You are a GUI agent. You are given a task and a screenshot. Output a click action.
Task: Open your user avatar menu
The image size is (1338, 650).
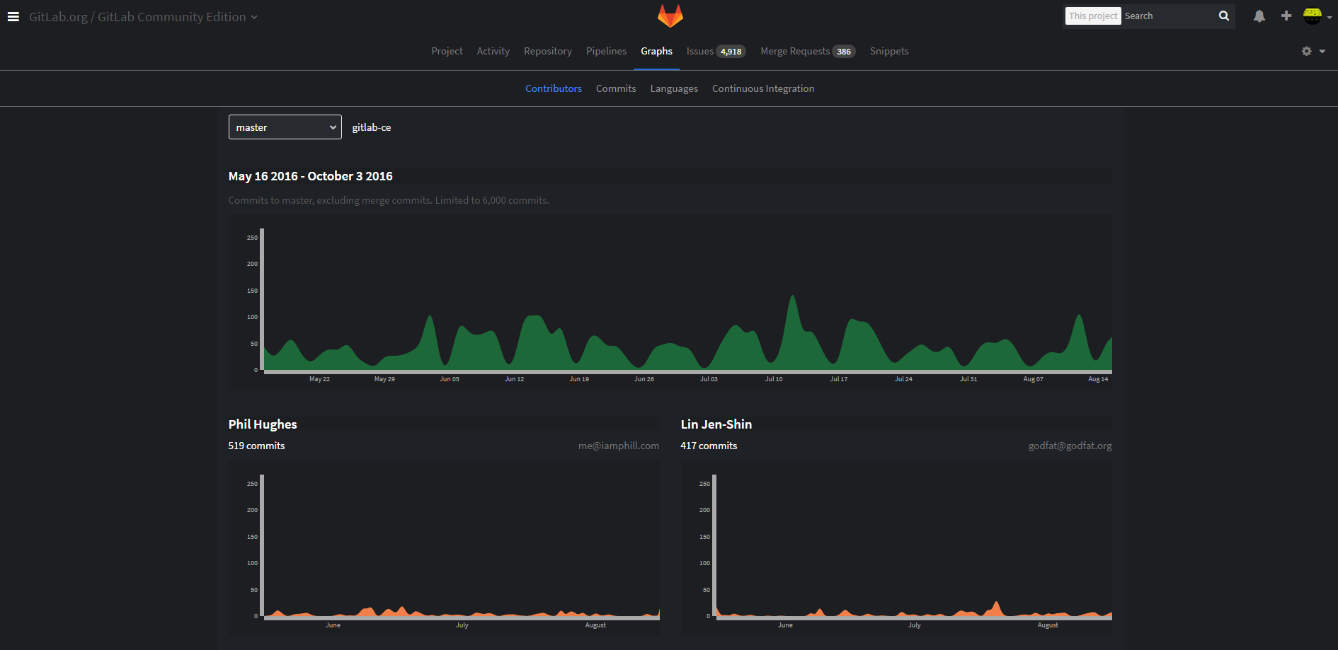pos(1315,16)
